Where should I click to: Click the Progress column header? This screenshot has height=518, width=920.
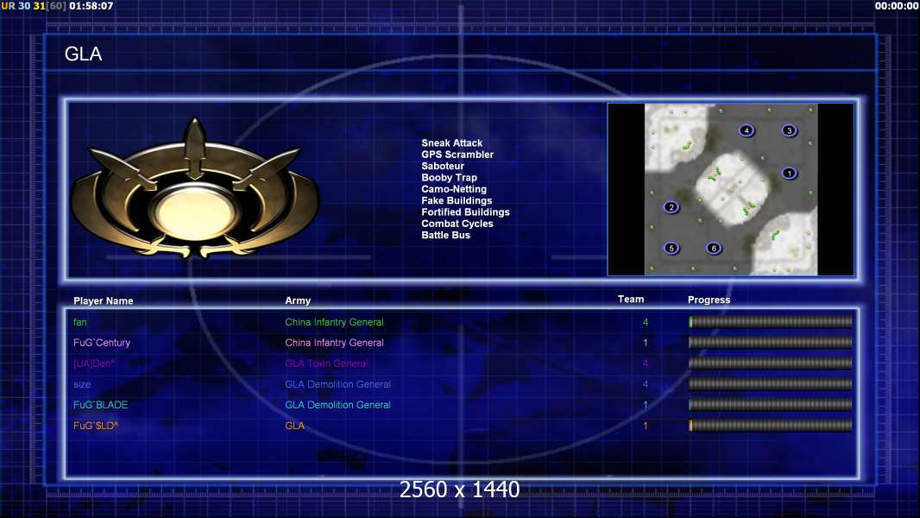click(709, 300)
